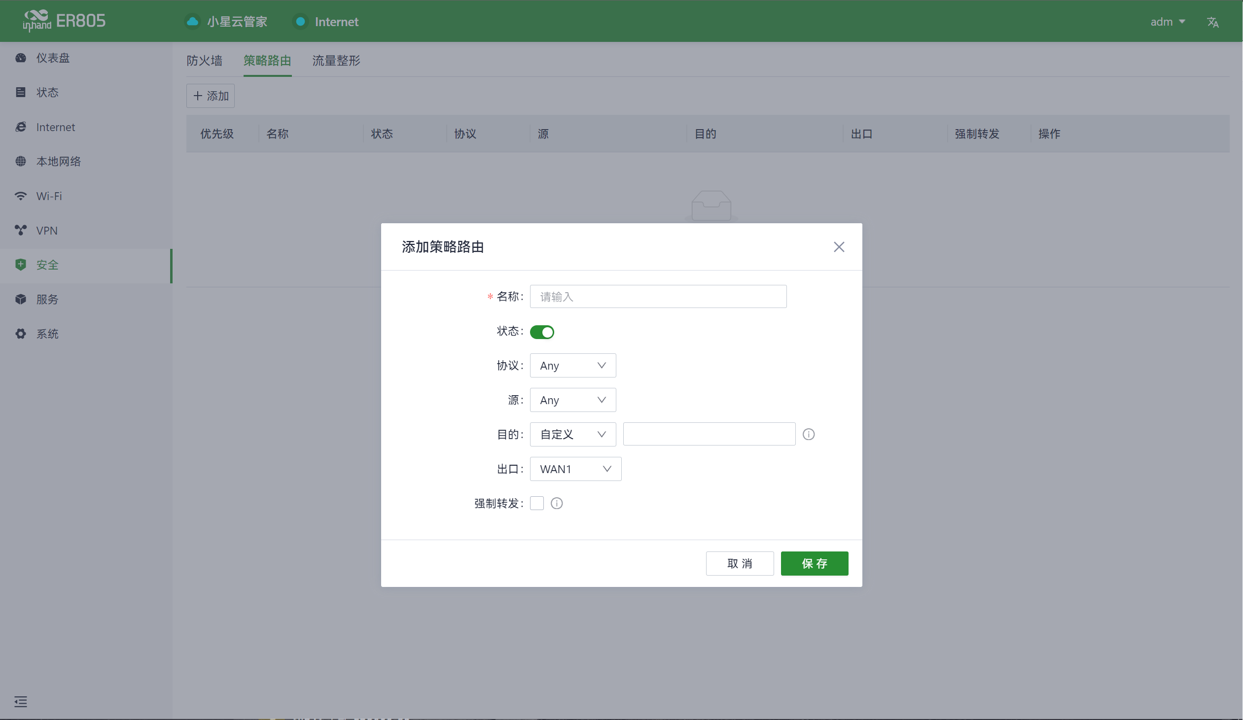Click the Internet sidebar icon

pyautogui.click(x=20, y=127)
